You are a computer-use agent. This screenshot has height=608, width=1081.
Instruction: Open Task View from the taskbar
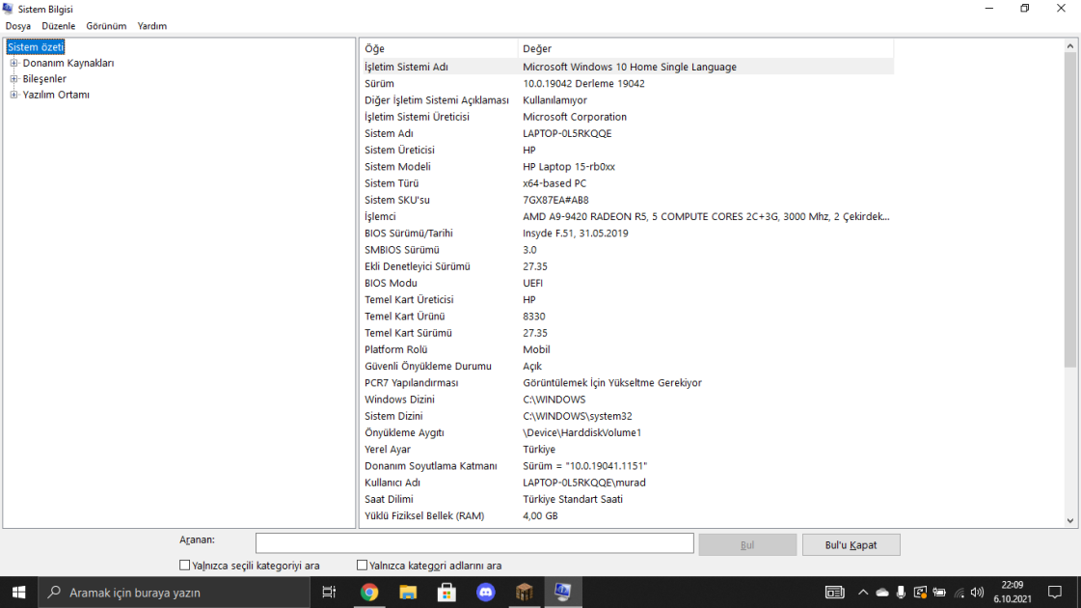coord(329,593)
